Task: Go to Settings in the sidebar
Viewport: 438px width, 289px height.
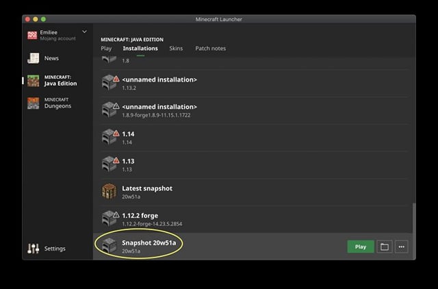Action: pos(55,249)
